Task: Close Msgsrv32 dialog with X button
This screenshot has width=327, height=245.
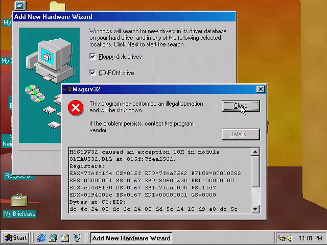Action: (260, 89)
